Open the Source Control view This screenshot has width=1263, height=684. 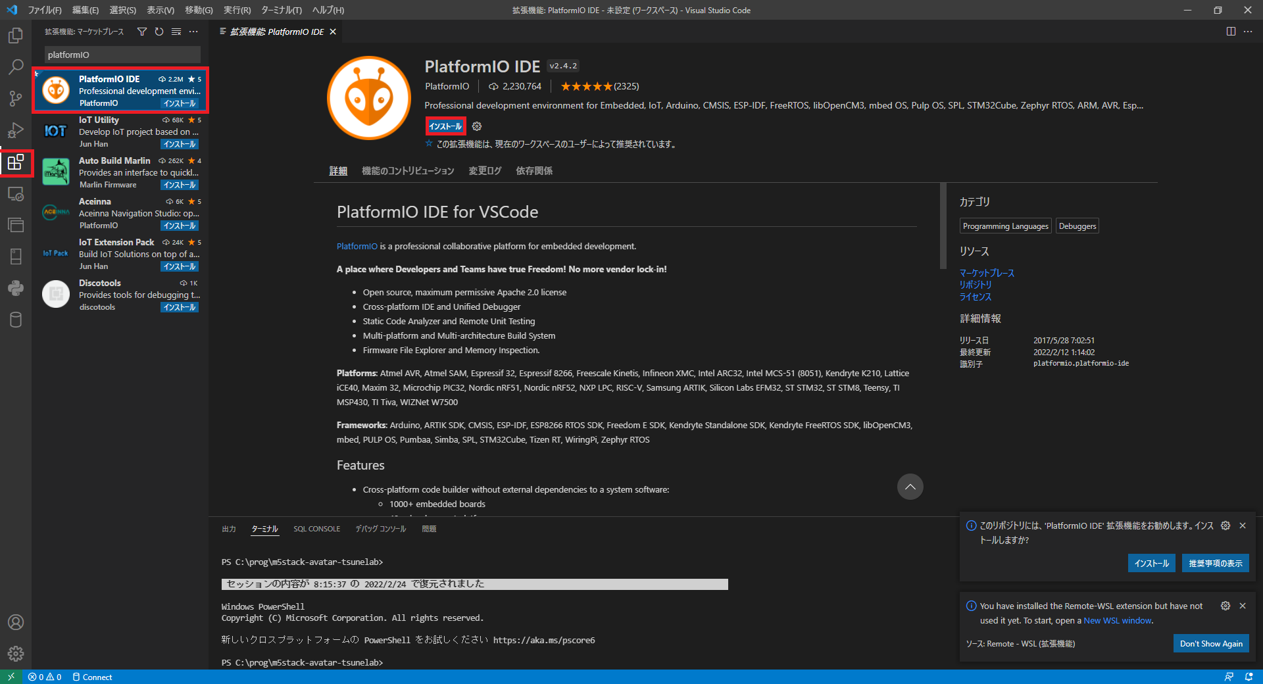click(x=16, y=99)
